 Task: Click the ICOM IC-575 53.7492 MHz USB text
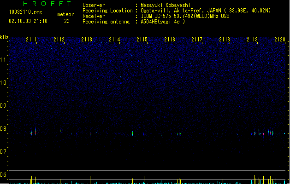185,16
